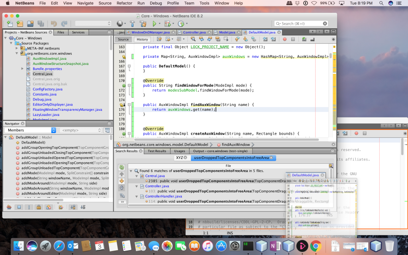Screen dimensions: 408x255
Task: Click the Debug Project icon
Action: point(168,24)
